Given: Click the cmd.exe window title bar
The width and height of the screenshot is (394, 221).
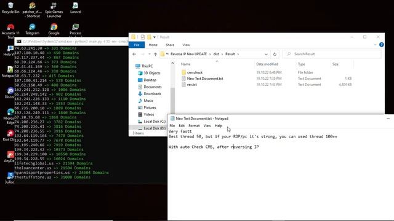Looking at the screenshot, I should click(71, 41).
